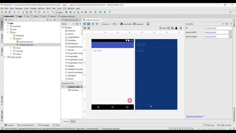Select activity_main.xml in the project tree

(26, 42)
